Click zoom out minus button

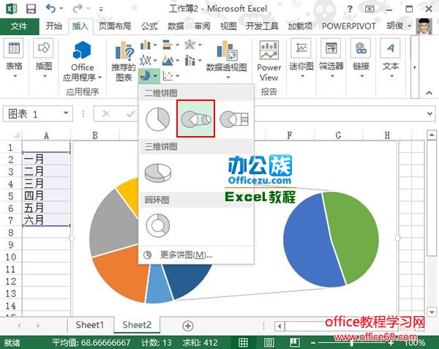[313, 342]
